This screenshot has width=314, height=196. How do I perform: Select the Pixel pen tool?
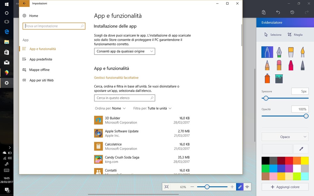pyautogui.click(x=303, y=65)
